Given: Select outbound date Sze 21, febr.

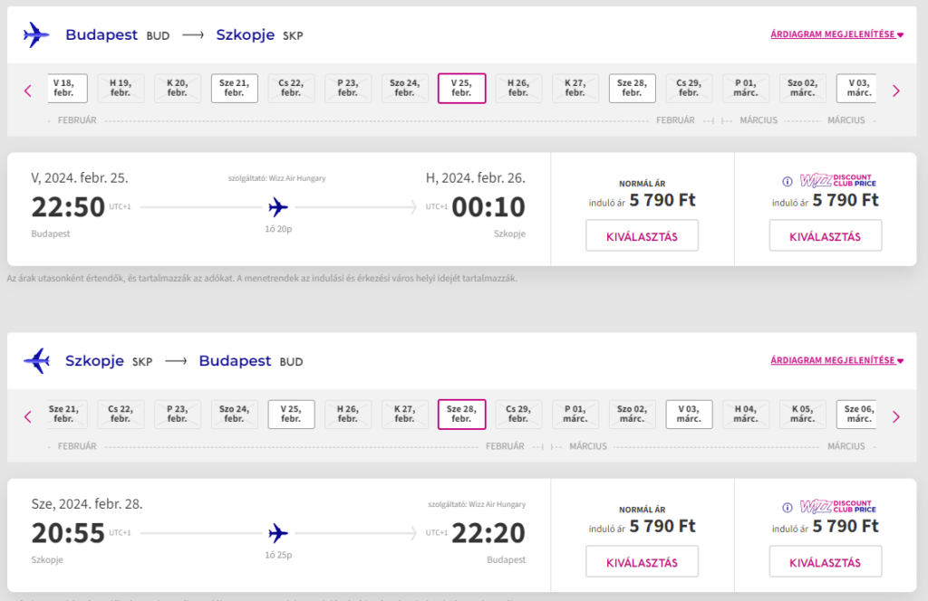Looking at the screenshot, I should click(x=235, y=88).
